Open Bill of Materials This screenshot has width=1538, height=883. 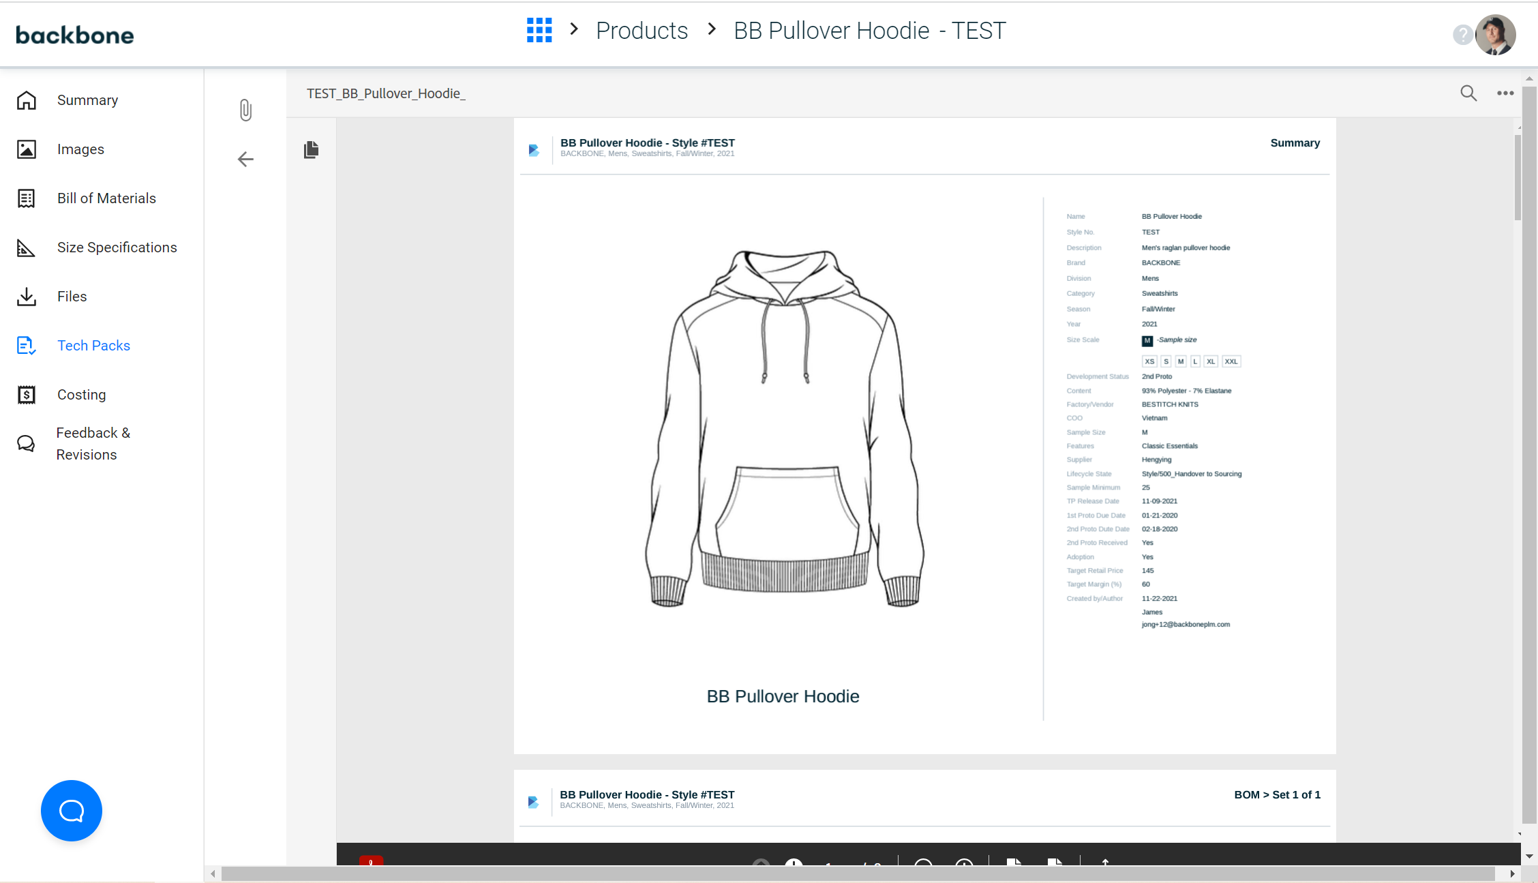coord(106,198)
